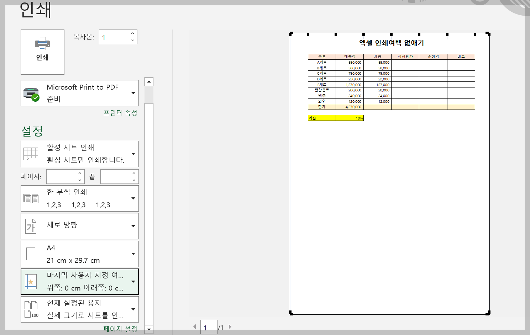This screenshot has height=335, width=530.
Task: Click the next page arrow under the preview
Action: point(230,326)
